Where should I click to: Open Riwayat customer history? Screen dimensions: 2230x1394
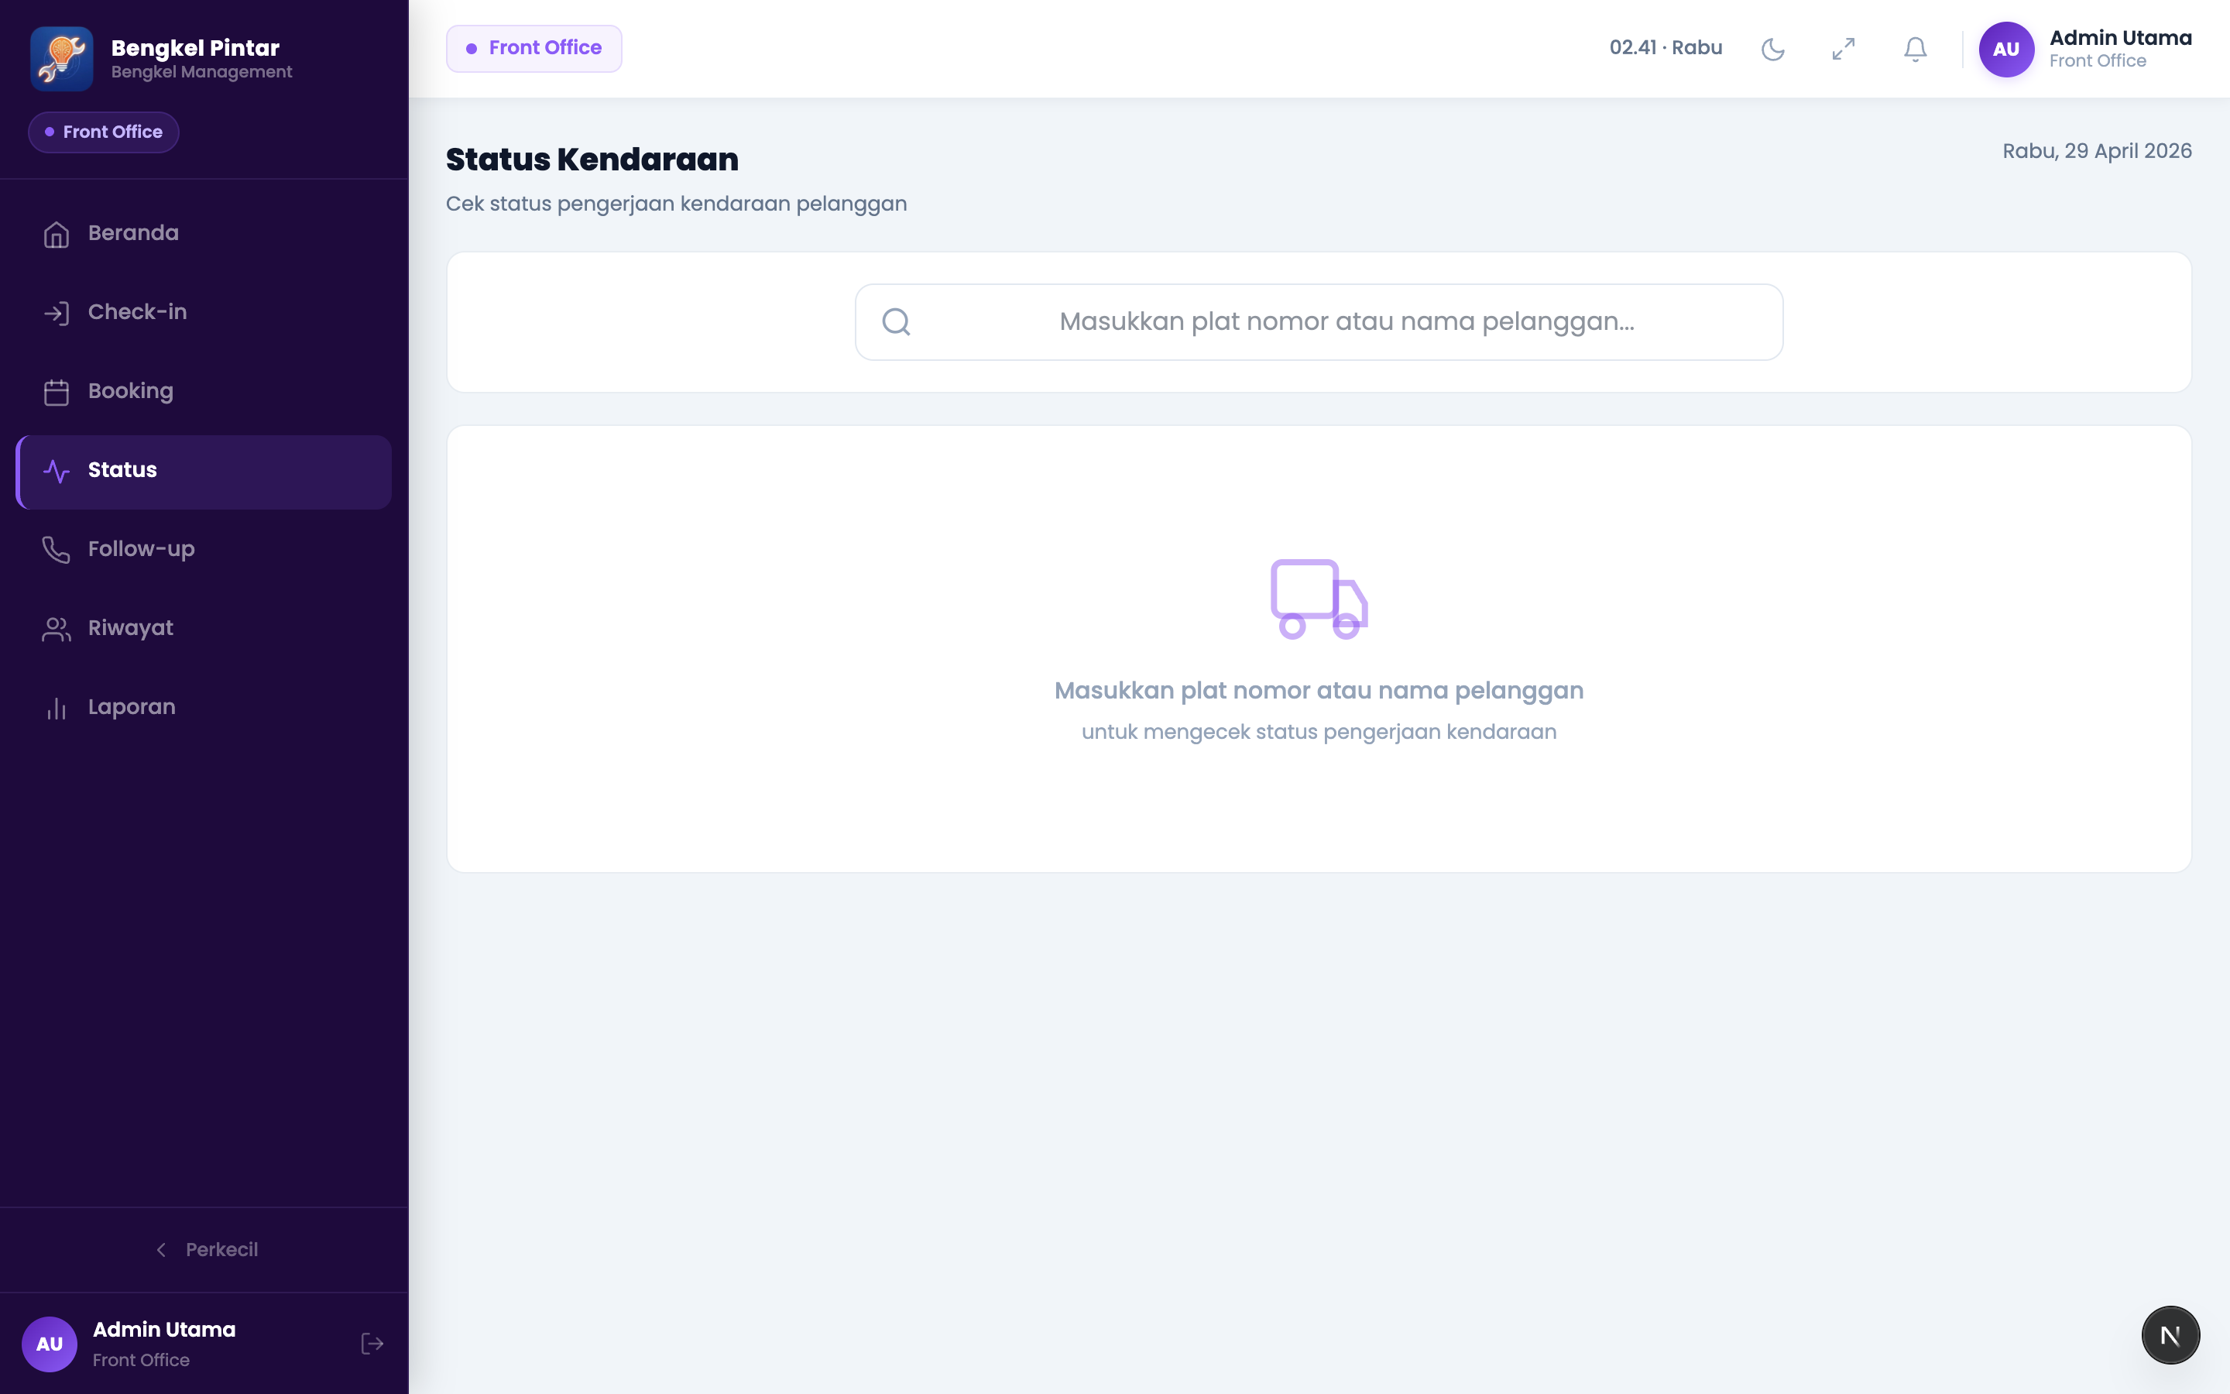[x=204, y=629]
